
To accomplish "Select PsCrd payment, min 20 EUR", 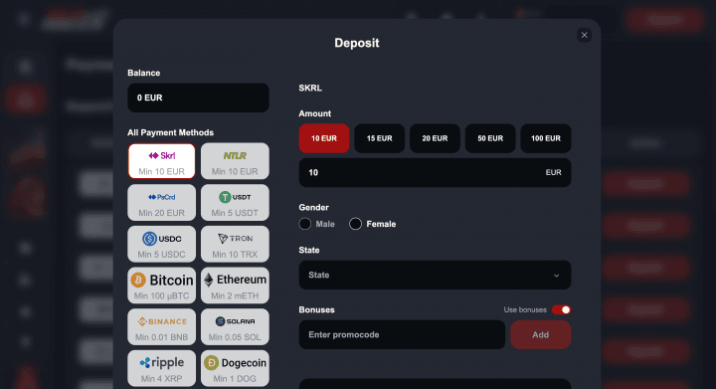I will 162,203.
